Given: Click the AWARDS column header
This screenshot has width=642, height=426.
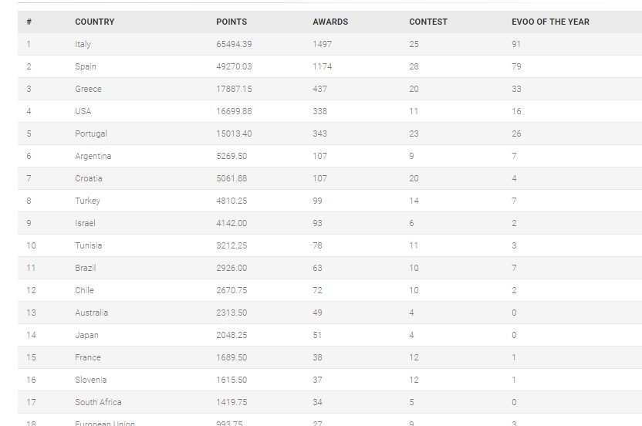Looking at the screenshot, I should point(330,22).
